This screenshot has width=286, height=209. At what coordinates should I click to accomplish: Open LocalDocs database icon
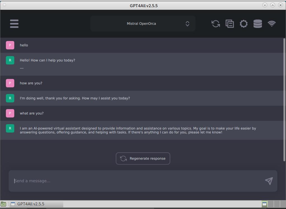click(258, 24)
